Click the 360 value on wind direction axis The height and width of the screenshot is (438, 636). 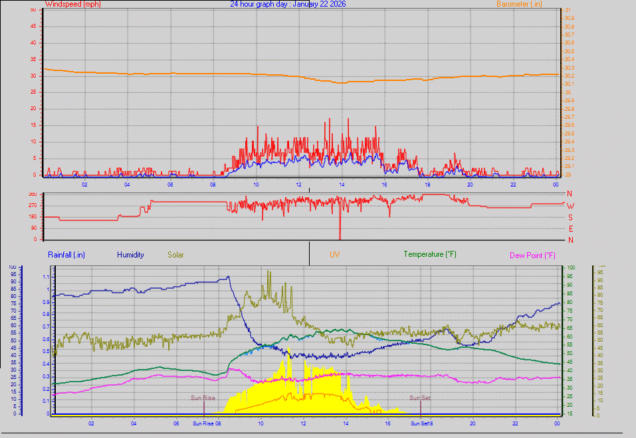tap(31, 194)
